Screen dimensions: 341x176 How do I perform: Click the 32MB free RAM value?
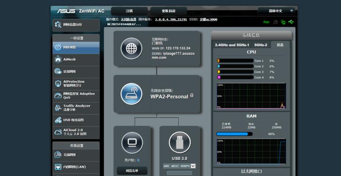click(x=251, y=128)
